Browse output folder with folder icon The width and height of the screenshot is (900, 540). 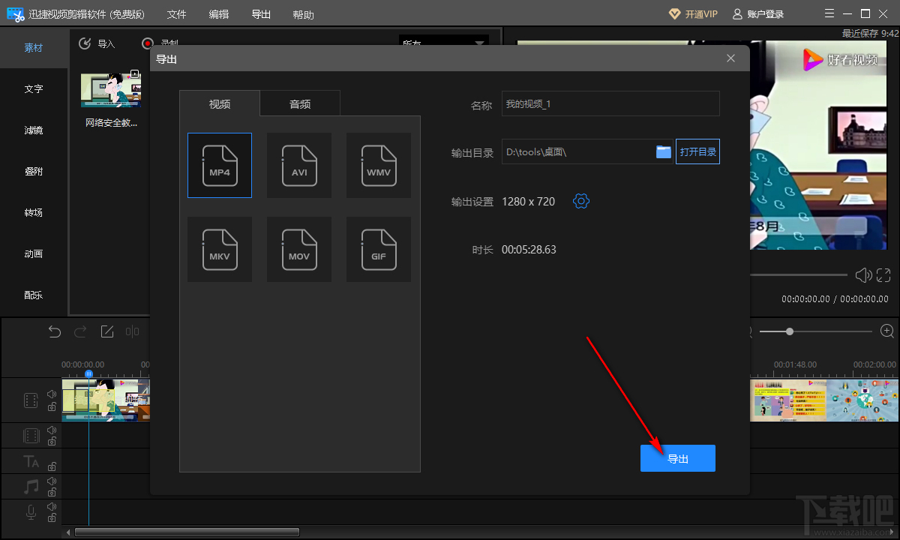tap(664, 151)
